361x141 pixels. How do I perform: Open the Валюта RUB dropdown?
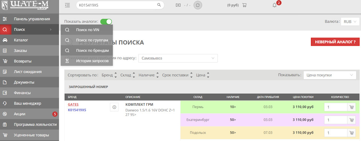(x=350, y=22)
